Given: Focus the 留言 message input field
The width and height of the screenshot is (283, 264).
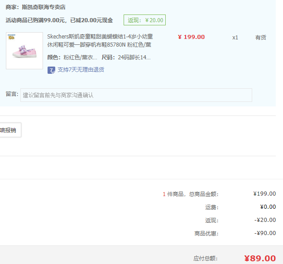Looking at the screenshot, I should pos(136,95).
